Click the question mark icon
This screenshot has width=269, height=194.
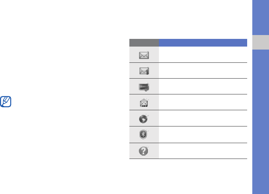pos(143,151)
